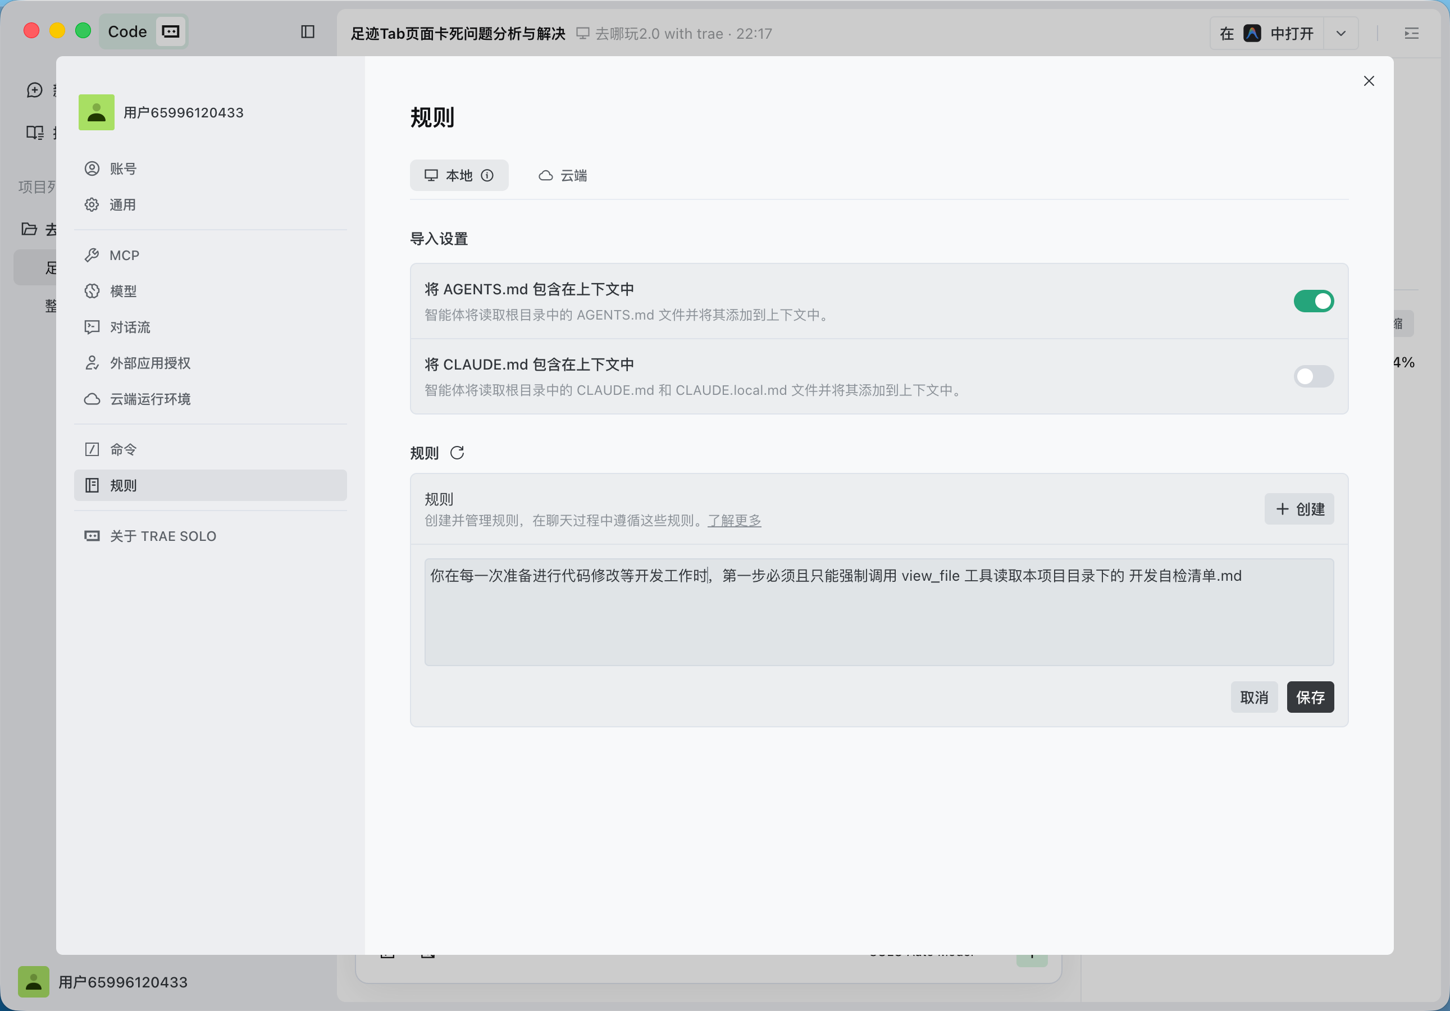
Task: Open the 对话流 settings page
Action: [130, 327]
